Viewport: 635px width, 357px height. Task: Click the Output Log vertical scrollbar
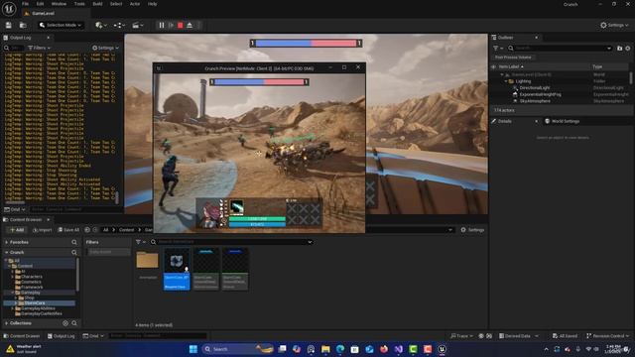tap(117, 197)
